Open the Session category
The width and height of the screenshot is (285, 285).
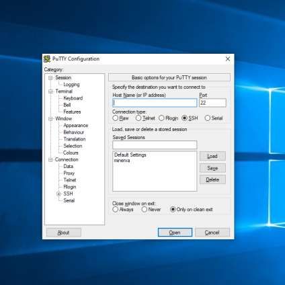63,77
